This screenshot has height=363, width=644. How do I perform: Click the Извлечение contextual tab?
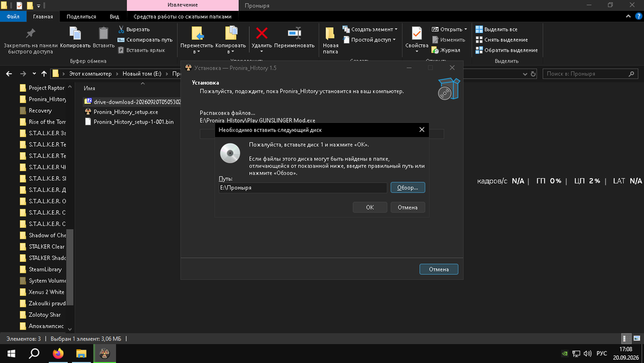pyautogui.click(x=182, y=5)
